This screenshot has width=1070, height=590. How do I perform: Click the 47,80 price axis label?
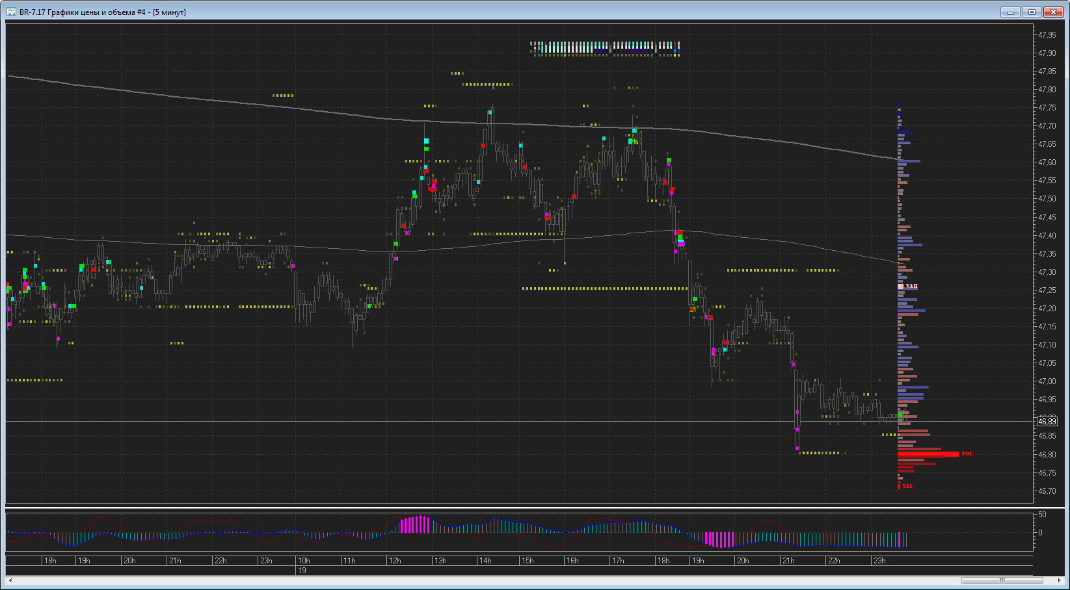(x=1047, y=90)
